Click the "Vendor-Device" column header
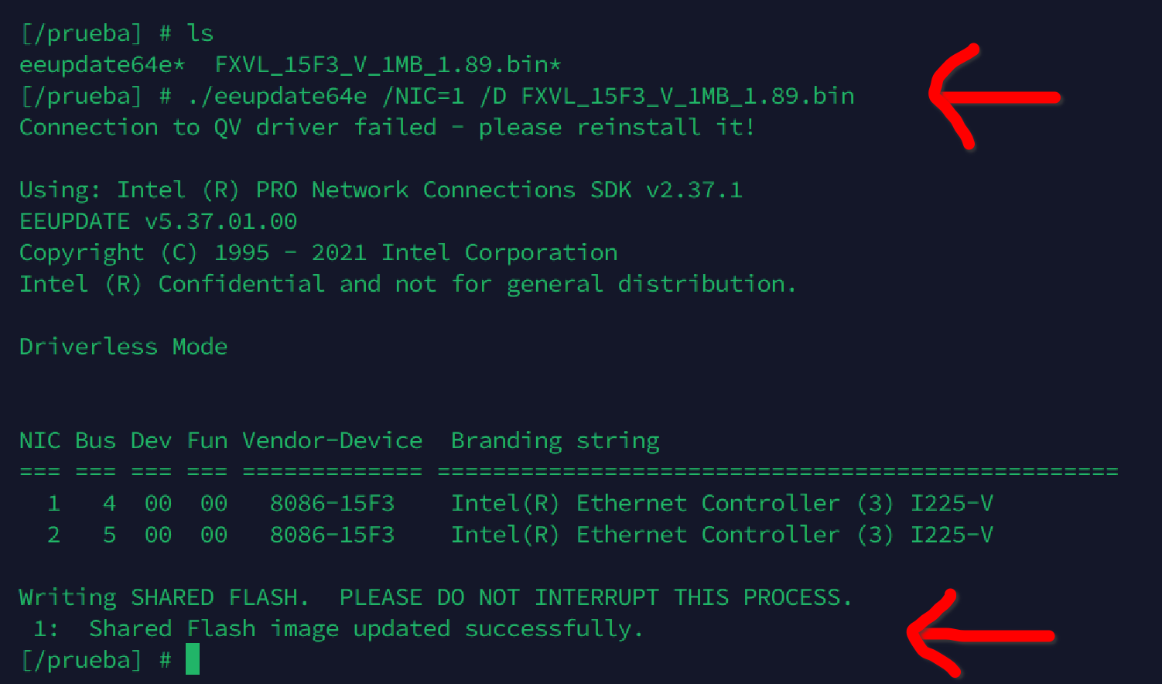Viewport: 1162px width, 684px height. point(333,441)
